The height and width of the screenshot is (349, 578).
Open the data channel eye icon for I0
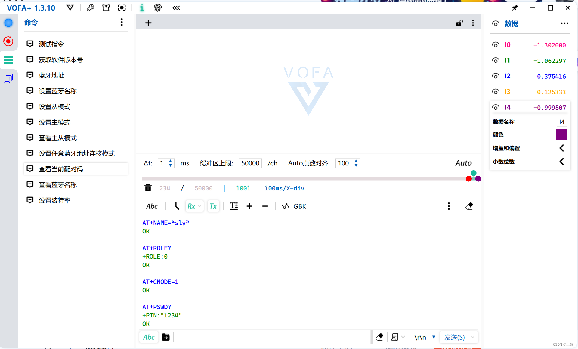[x=496, y=45]
